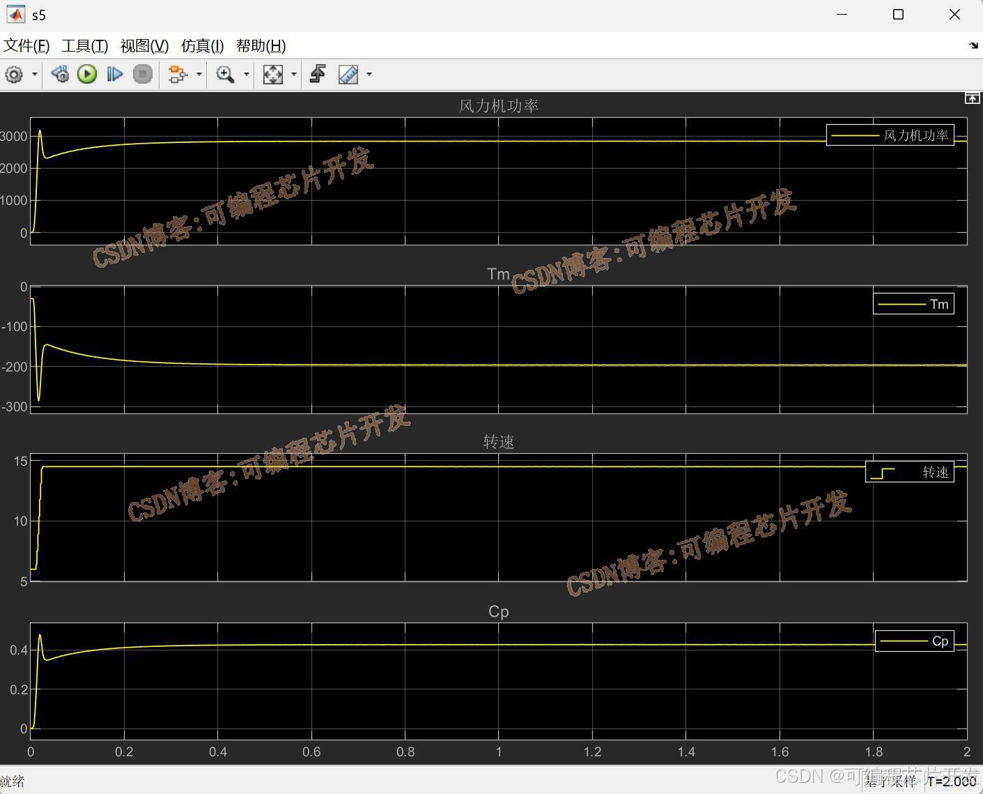Image resolution: width=983 pixels, height=794 pixels.
Task: Click the step back simulation button
Action: (x=60, y=75)
